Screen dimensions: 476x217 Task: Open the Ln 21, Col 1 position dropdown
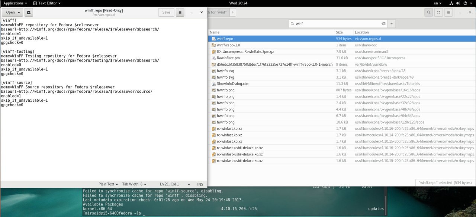click(175, 184)
